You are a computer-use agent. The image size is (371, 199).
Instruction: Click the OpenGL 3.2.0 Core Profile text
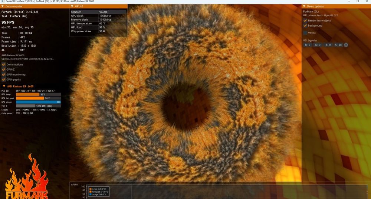(x=27, y=59)
